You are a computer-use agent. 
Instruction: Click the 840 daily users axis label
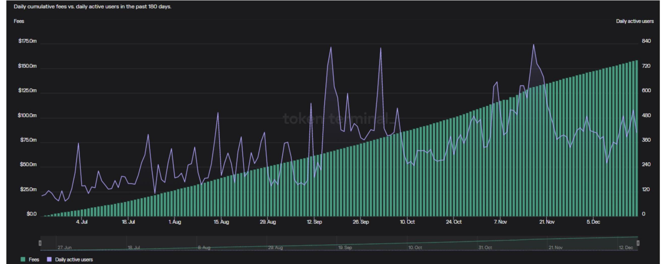point(646,41)
